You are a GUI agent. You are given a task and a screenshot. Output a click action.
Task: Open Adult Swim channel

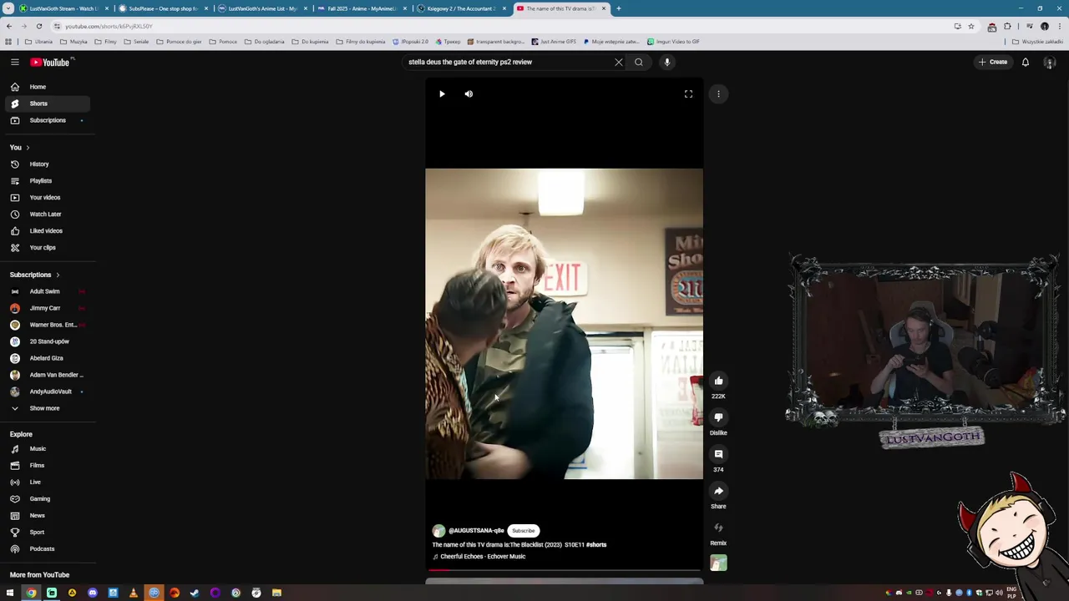pos(47,291)
